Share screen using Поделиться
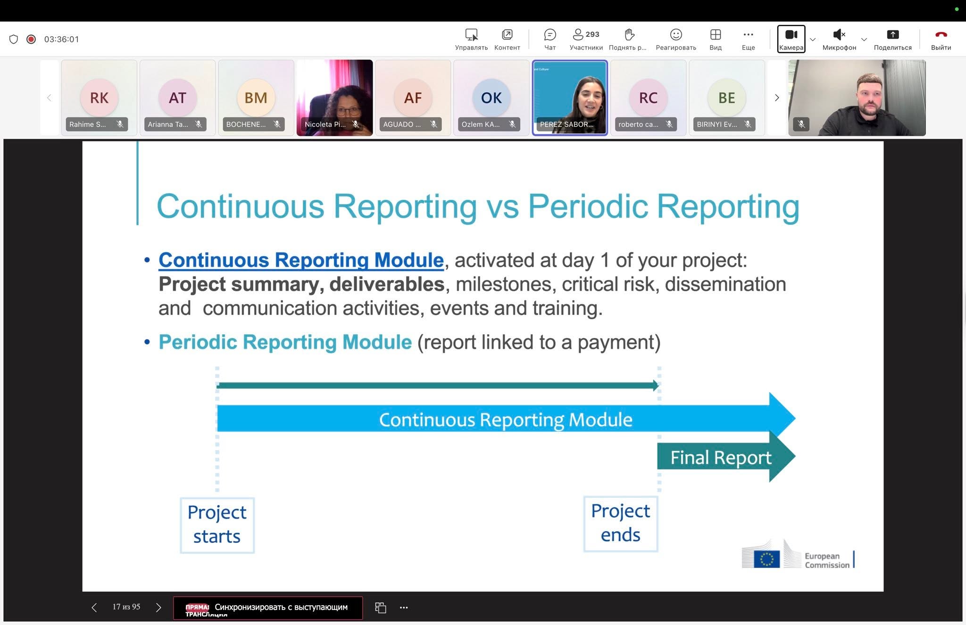 click(x=892, y=40)
